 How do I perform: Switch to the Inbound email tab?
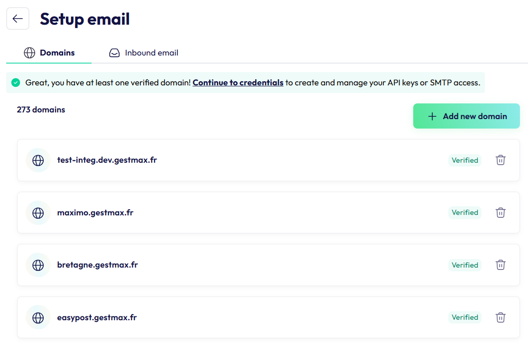coord(144,53)
